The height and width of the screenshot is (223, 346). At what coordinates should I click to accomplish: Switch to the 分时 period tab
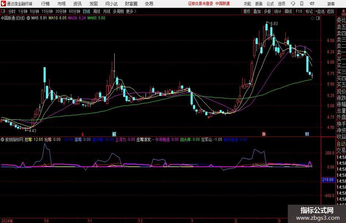tap(12, 11)
